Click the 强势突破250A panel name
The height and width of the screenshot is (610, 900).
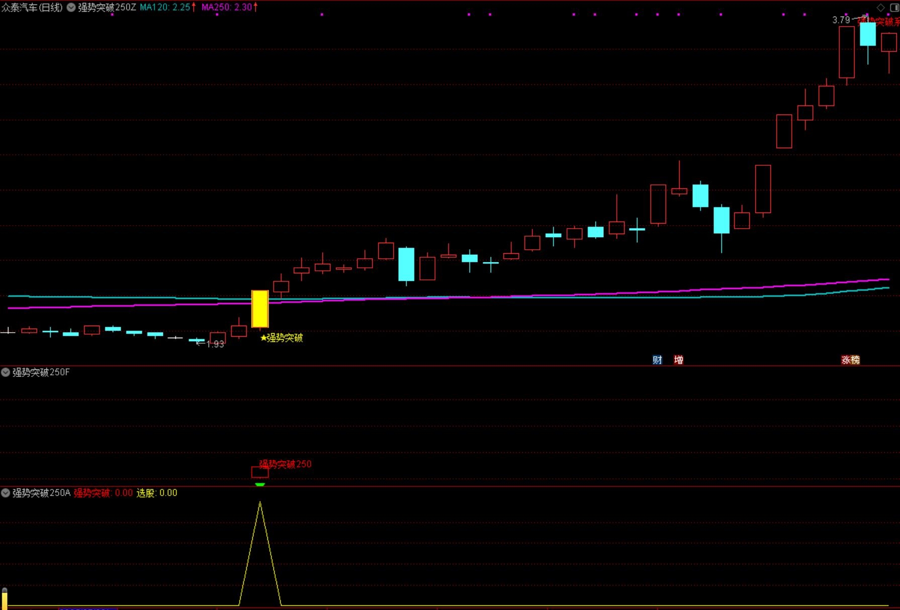[41, 493]
